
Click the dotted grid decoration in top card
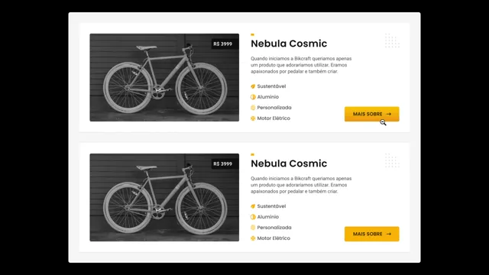coord(392,40)
